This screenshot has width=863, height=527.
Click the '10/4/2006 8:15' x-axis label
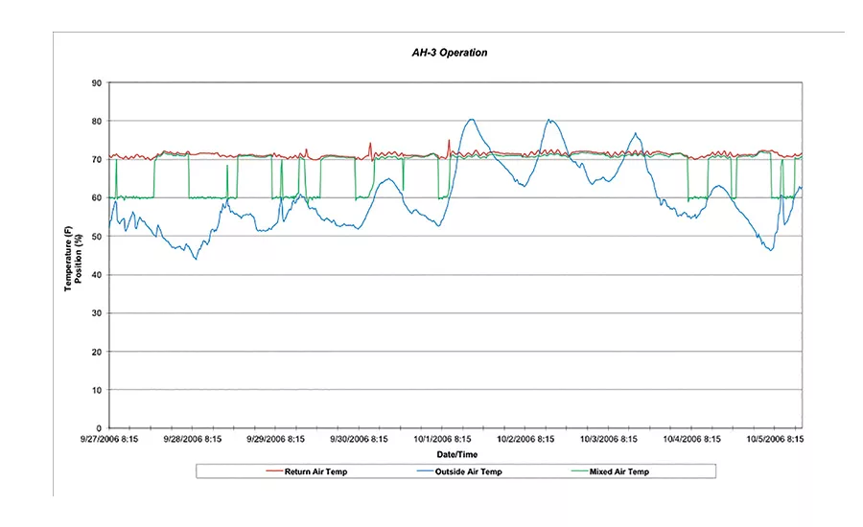point(691,439)
